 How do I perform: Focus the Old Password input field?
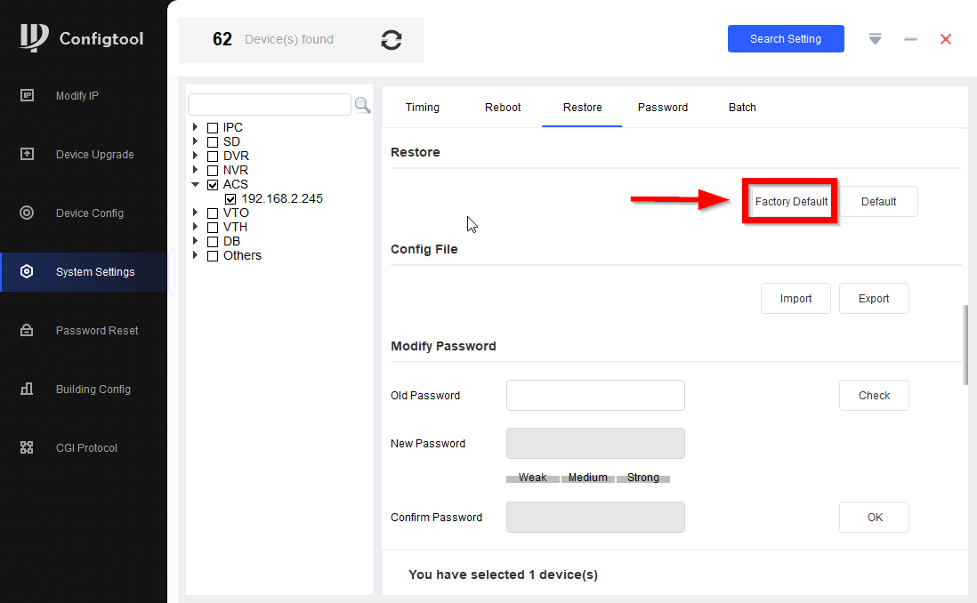(x=595, y=396)
